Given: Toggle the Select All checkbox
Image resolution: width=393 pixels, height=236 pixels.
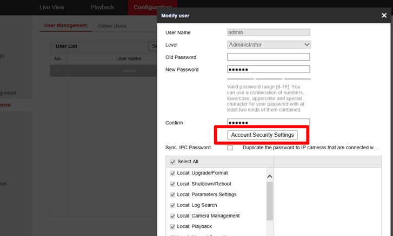Looking at the screenshot, I should tap(172, 162).
